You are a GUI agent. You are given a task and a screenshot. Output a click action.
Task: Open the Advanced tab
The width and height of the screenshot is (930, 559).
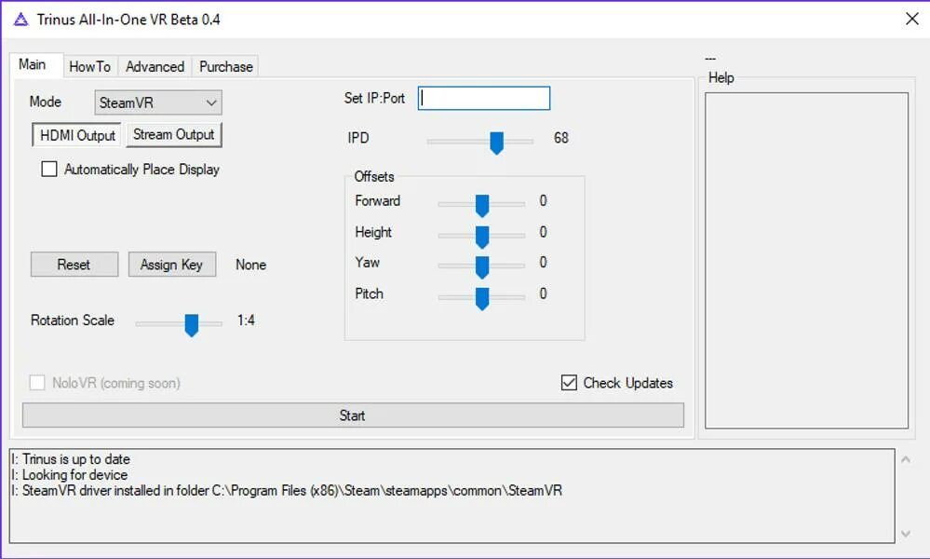[x=155, y=66]
